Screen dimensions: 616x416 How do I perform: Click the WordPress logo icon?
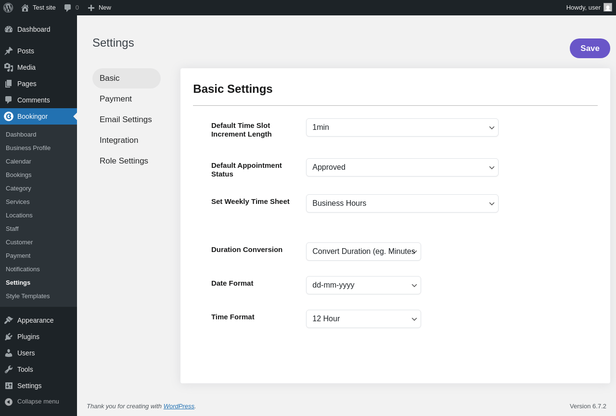pos(8,8)
